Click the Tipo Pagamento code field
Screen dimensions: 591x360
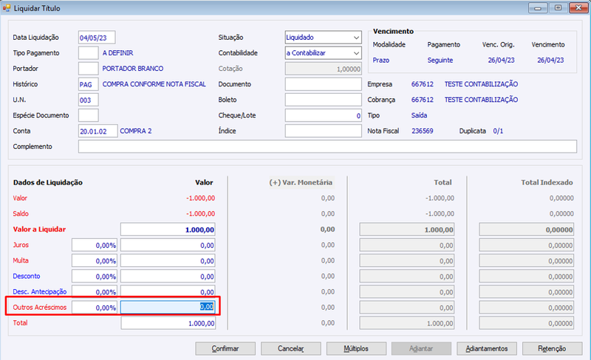[88, 53]
